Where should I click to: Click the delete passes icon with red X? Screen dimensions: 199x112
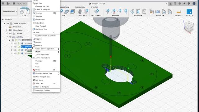coord(113,12)
